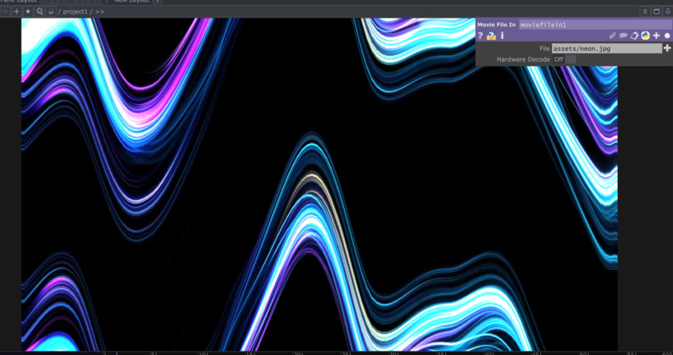Click the star bookmark icon in path bar

(x=28, y=12)
